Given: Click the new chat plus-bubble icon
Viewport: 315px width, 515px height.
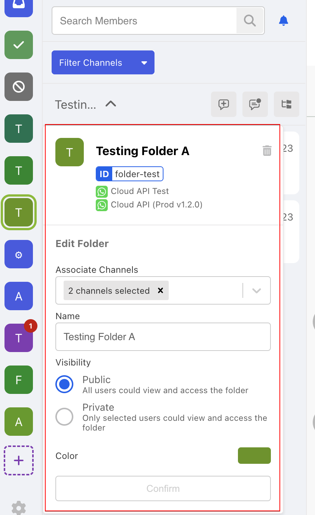Looking at the screenshot, I should click(x=224, y=104).
